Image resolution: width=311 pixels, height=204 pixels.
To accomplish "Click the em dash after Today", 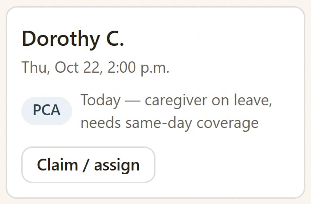I will coord(132,102).
